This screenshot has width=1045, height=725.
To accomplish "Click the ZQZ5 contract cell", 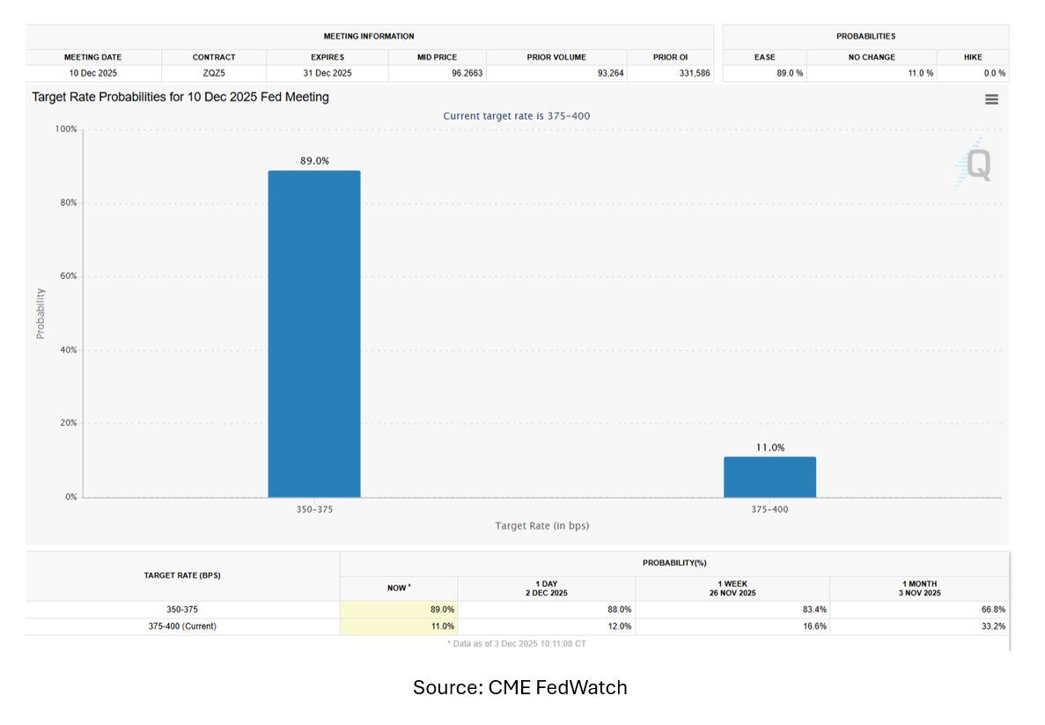I will pos(214,73).
